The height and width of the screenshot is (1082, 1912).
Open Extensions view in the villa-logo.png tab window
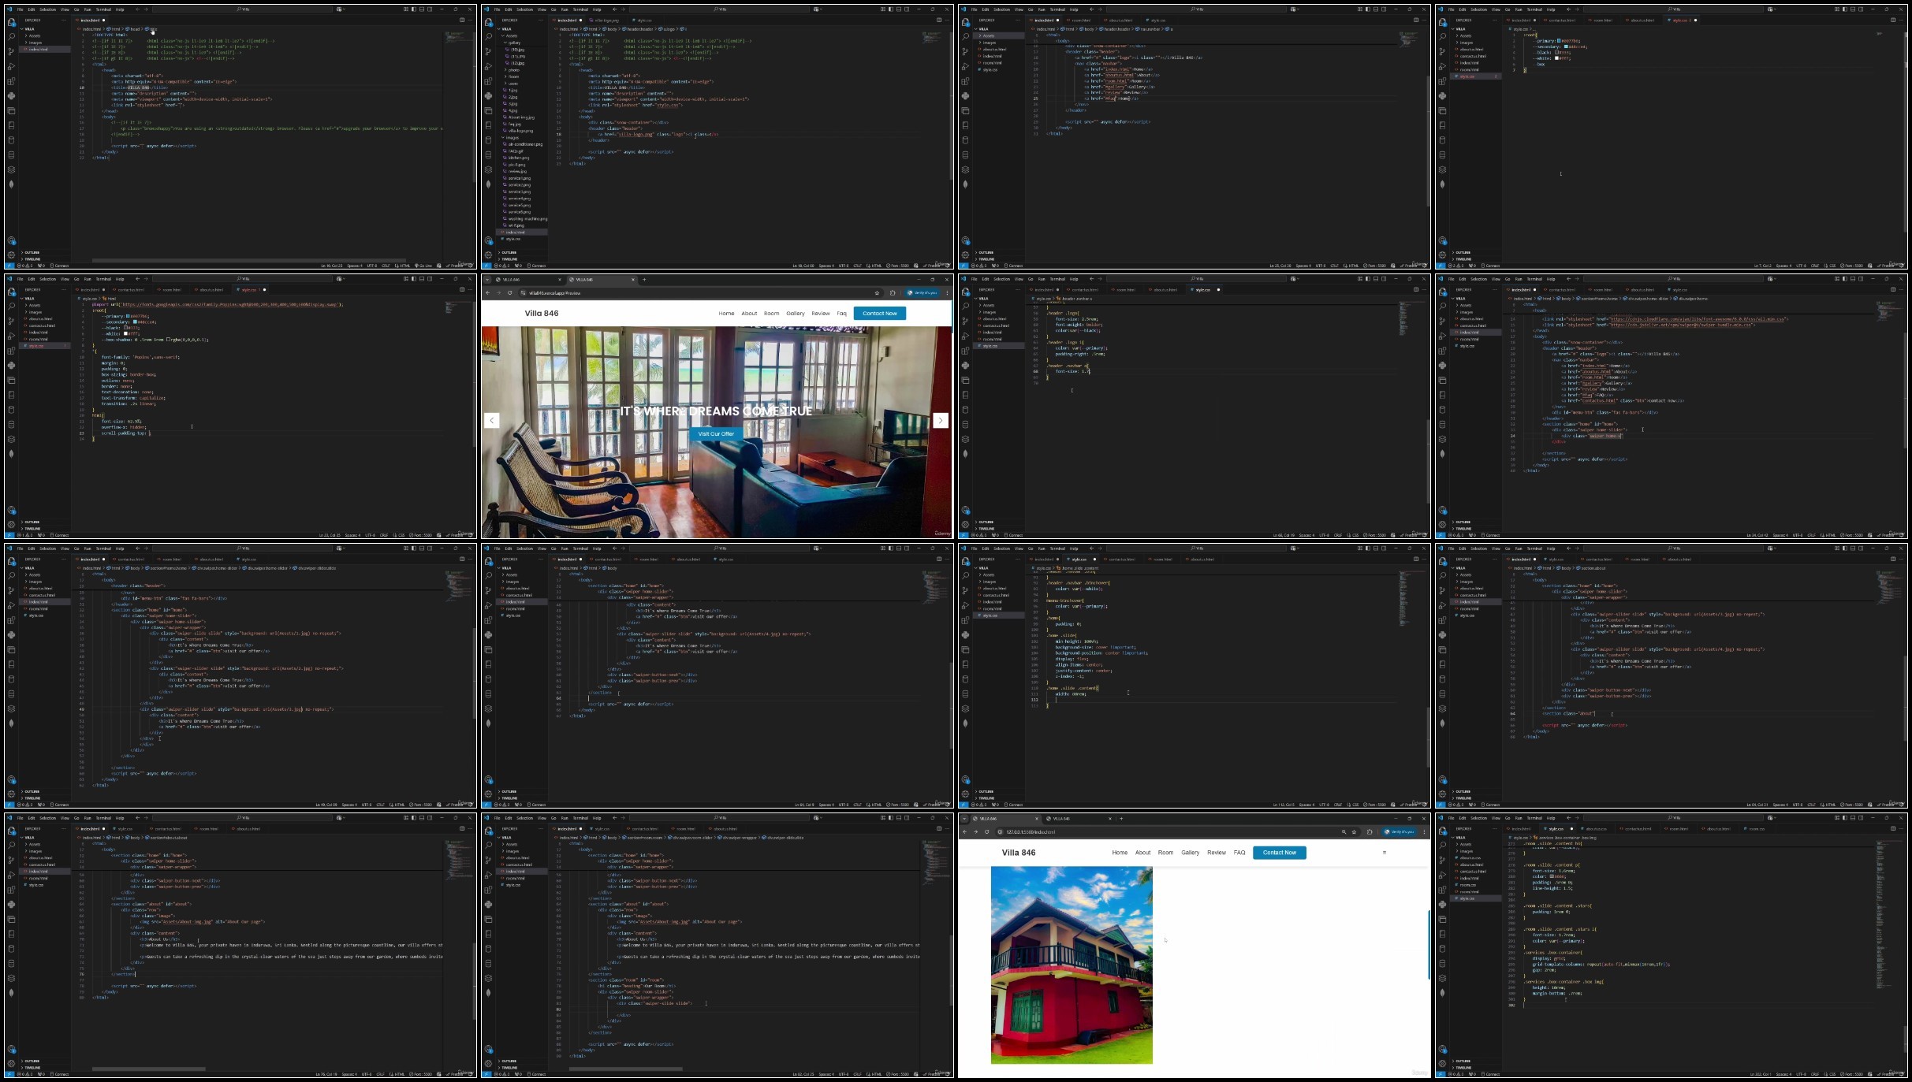click(x=488, y=81)
